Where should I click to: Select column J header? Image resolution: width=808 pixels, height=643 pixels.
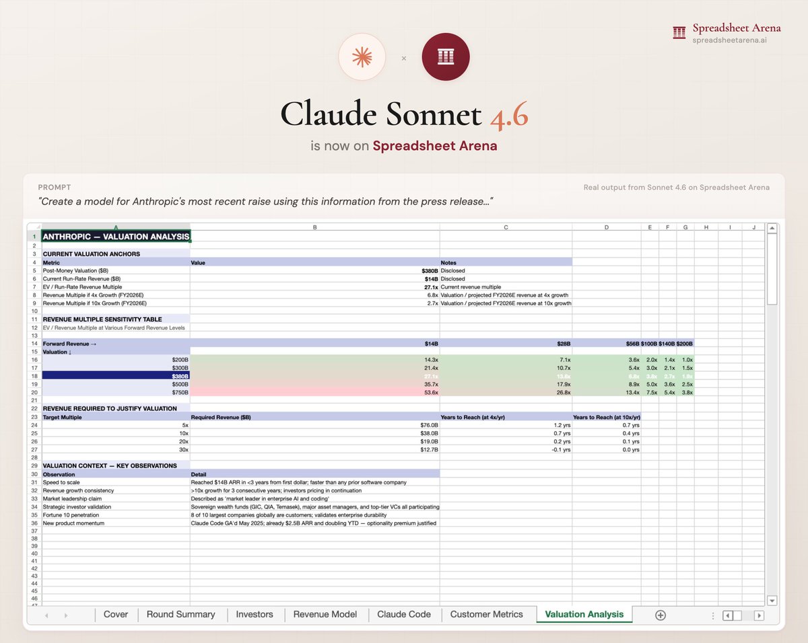click(753, 227)
